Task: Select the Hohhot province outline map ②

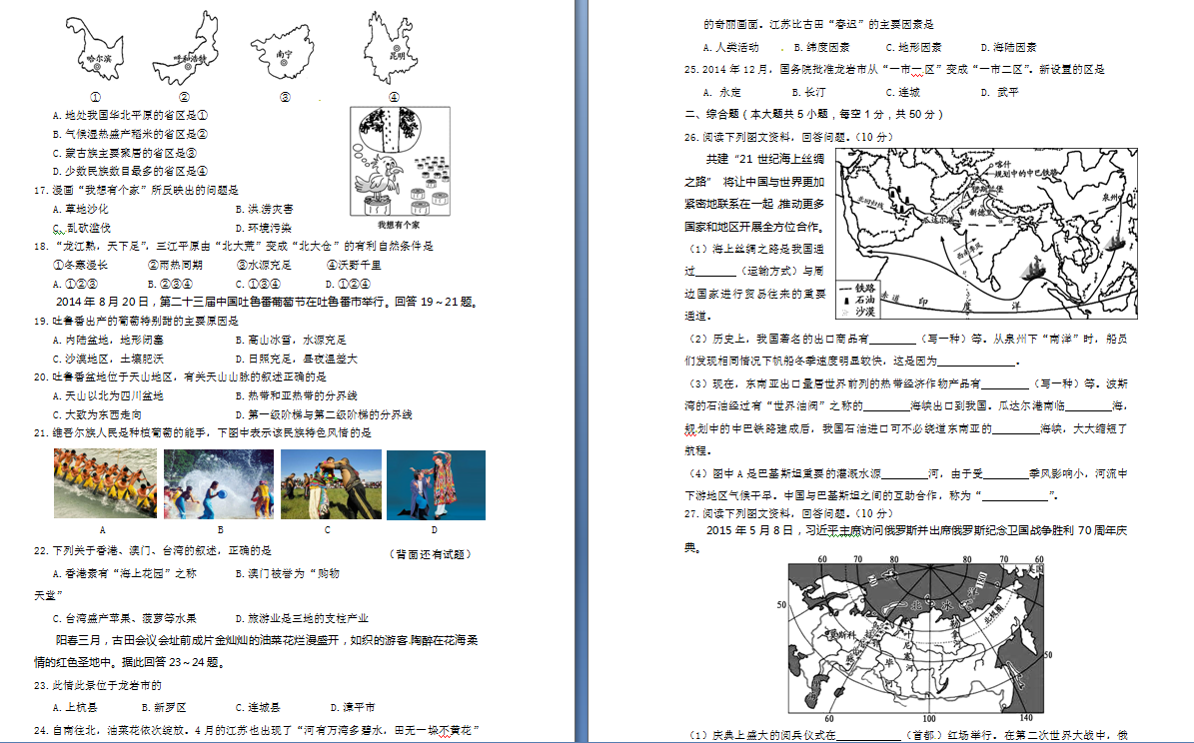Action: [185, 50]
